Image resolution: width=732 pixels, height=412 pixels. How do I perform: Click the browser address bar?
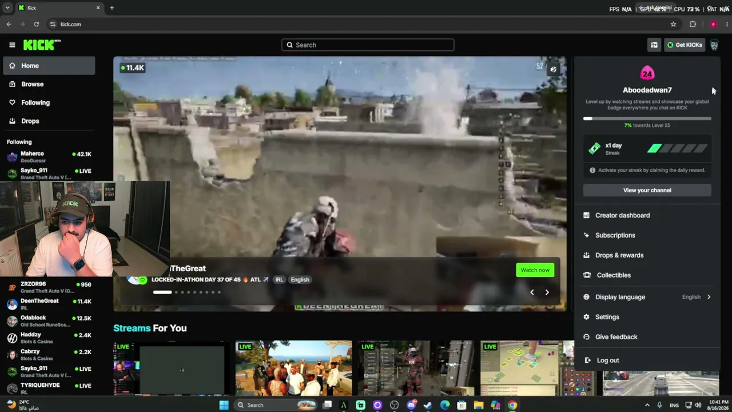click(360, 24)
